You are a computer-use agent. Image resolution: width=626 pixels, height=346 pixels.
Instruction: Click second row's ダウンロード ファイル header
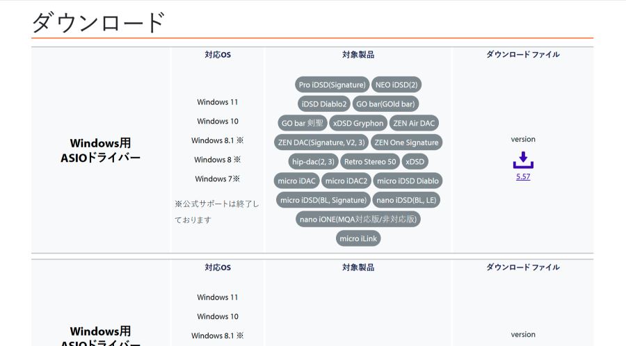tap(523, 267)
